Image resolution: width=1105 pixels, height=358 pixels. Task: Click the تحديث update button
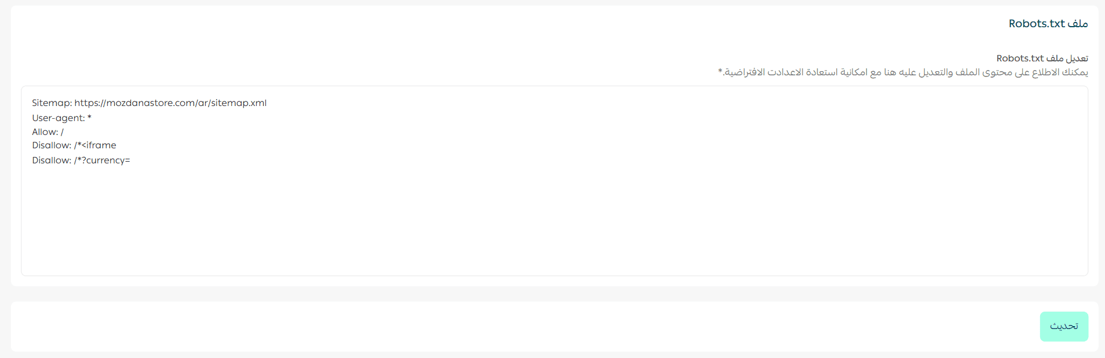point(1063,326)
